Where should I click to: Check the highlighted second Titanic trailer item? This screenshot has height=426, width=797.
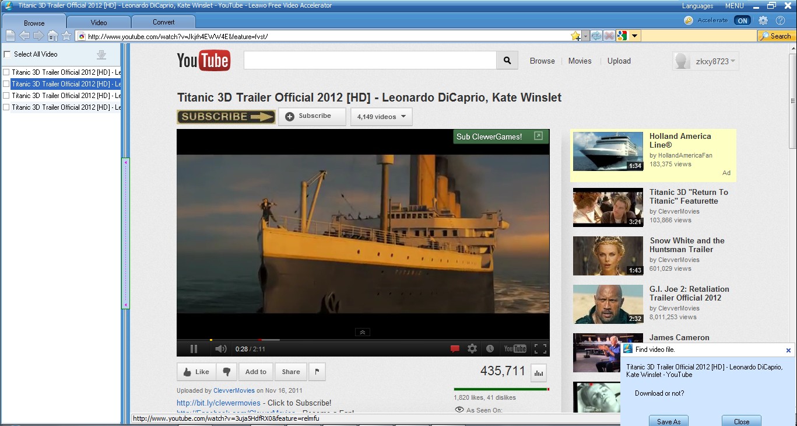6,84
